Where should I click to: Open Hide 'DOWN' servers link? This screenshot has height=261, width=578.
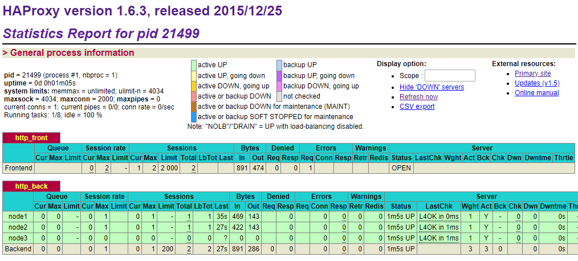[432, 87]
